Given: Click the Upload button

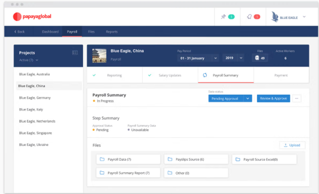Looking at the screenshot, I should click(292, 145).
